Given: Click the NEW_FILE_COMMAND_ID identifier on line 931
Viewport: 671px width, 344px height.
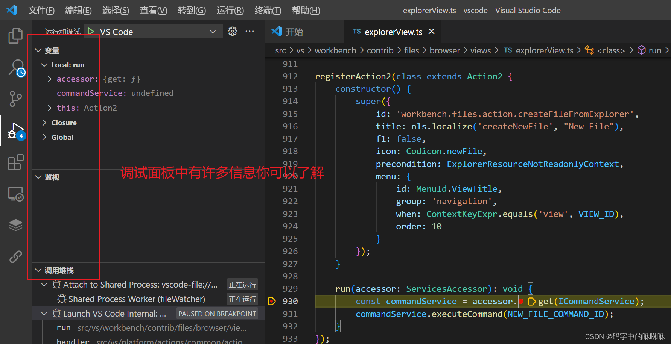Looking at the screenshot, I should (555, 314).
